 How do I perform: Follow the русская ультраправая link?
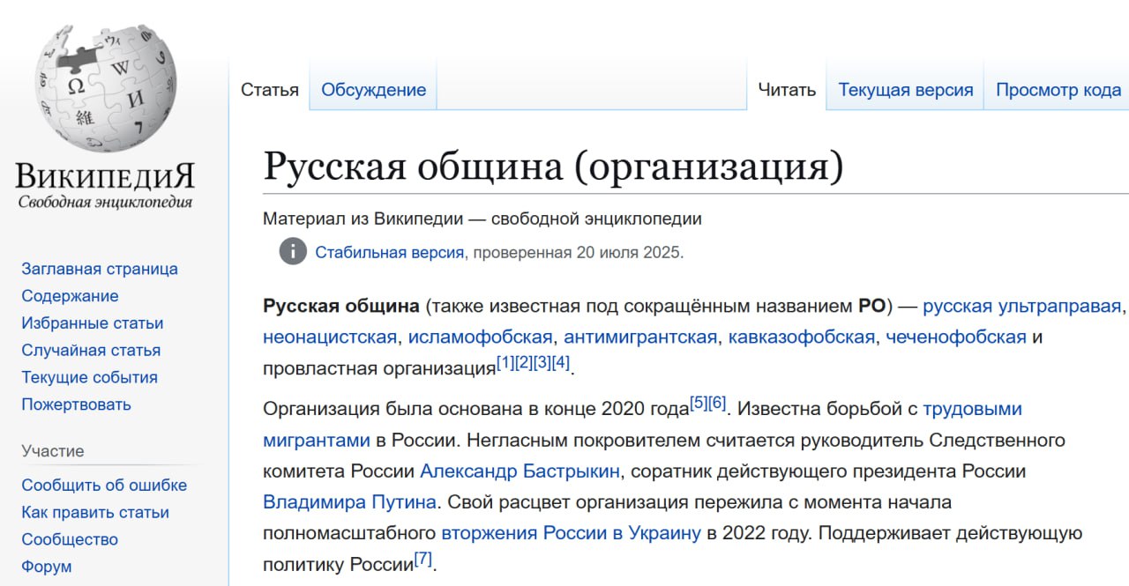click(x=1022, y=307)
